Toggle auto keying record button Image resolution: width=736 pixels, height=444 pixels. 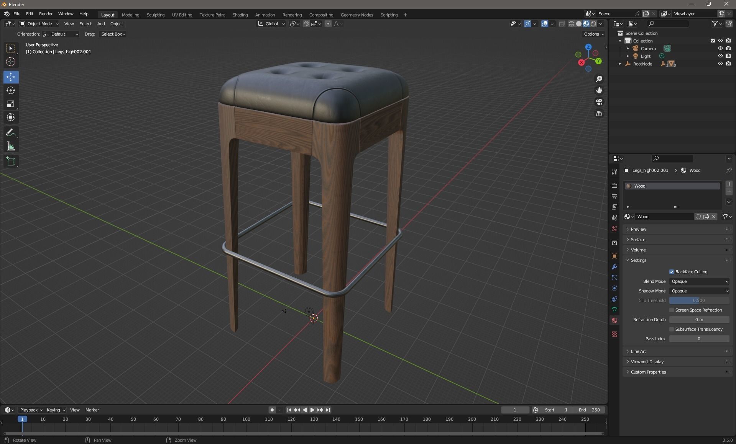(x=272, y=410)
